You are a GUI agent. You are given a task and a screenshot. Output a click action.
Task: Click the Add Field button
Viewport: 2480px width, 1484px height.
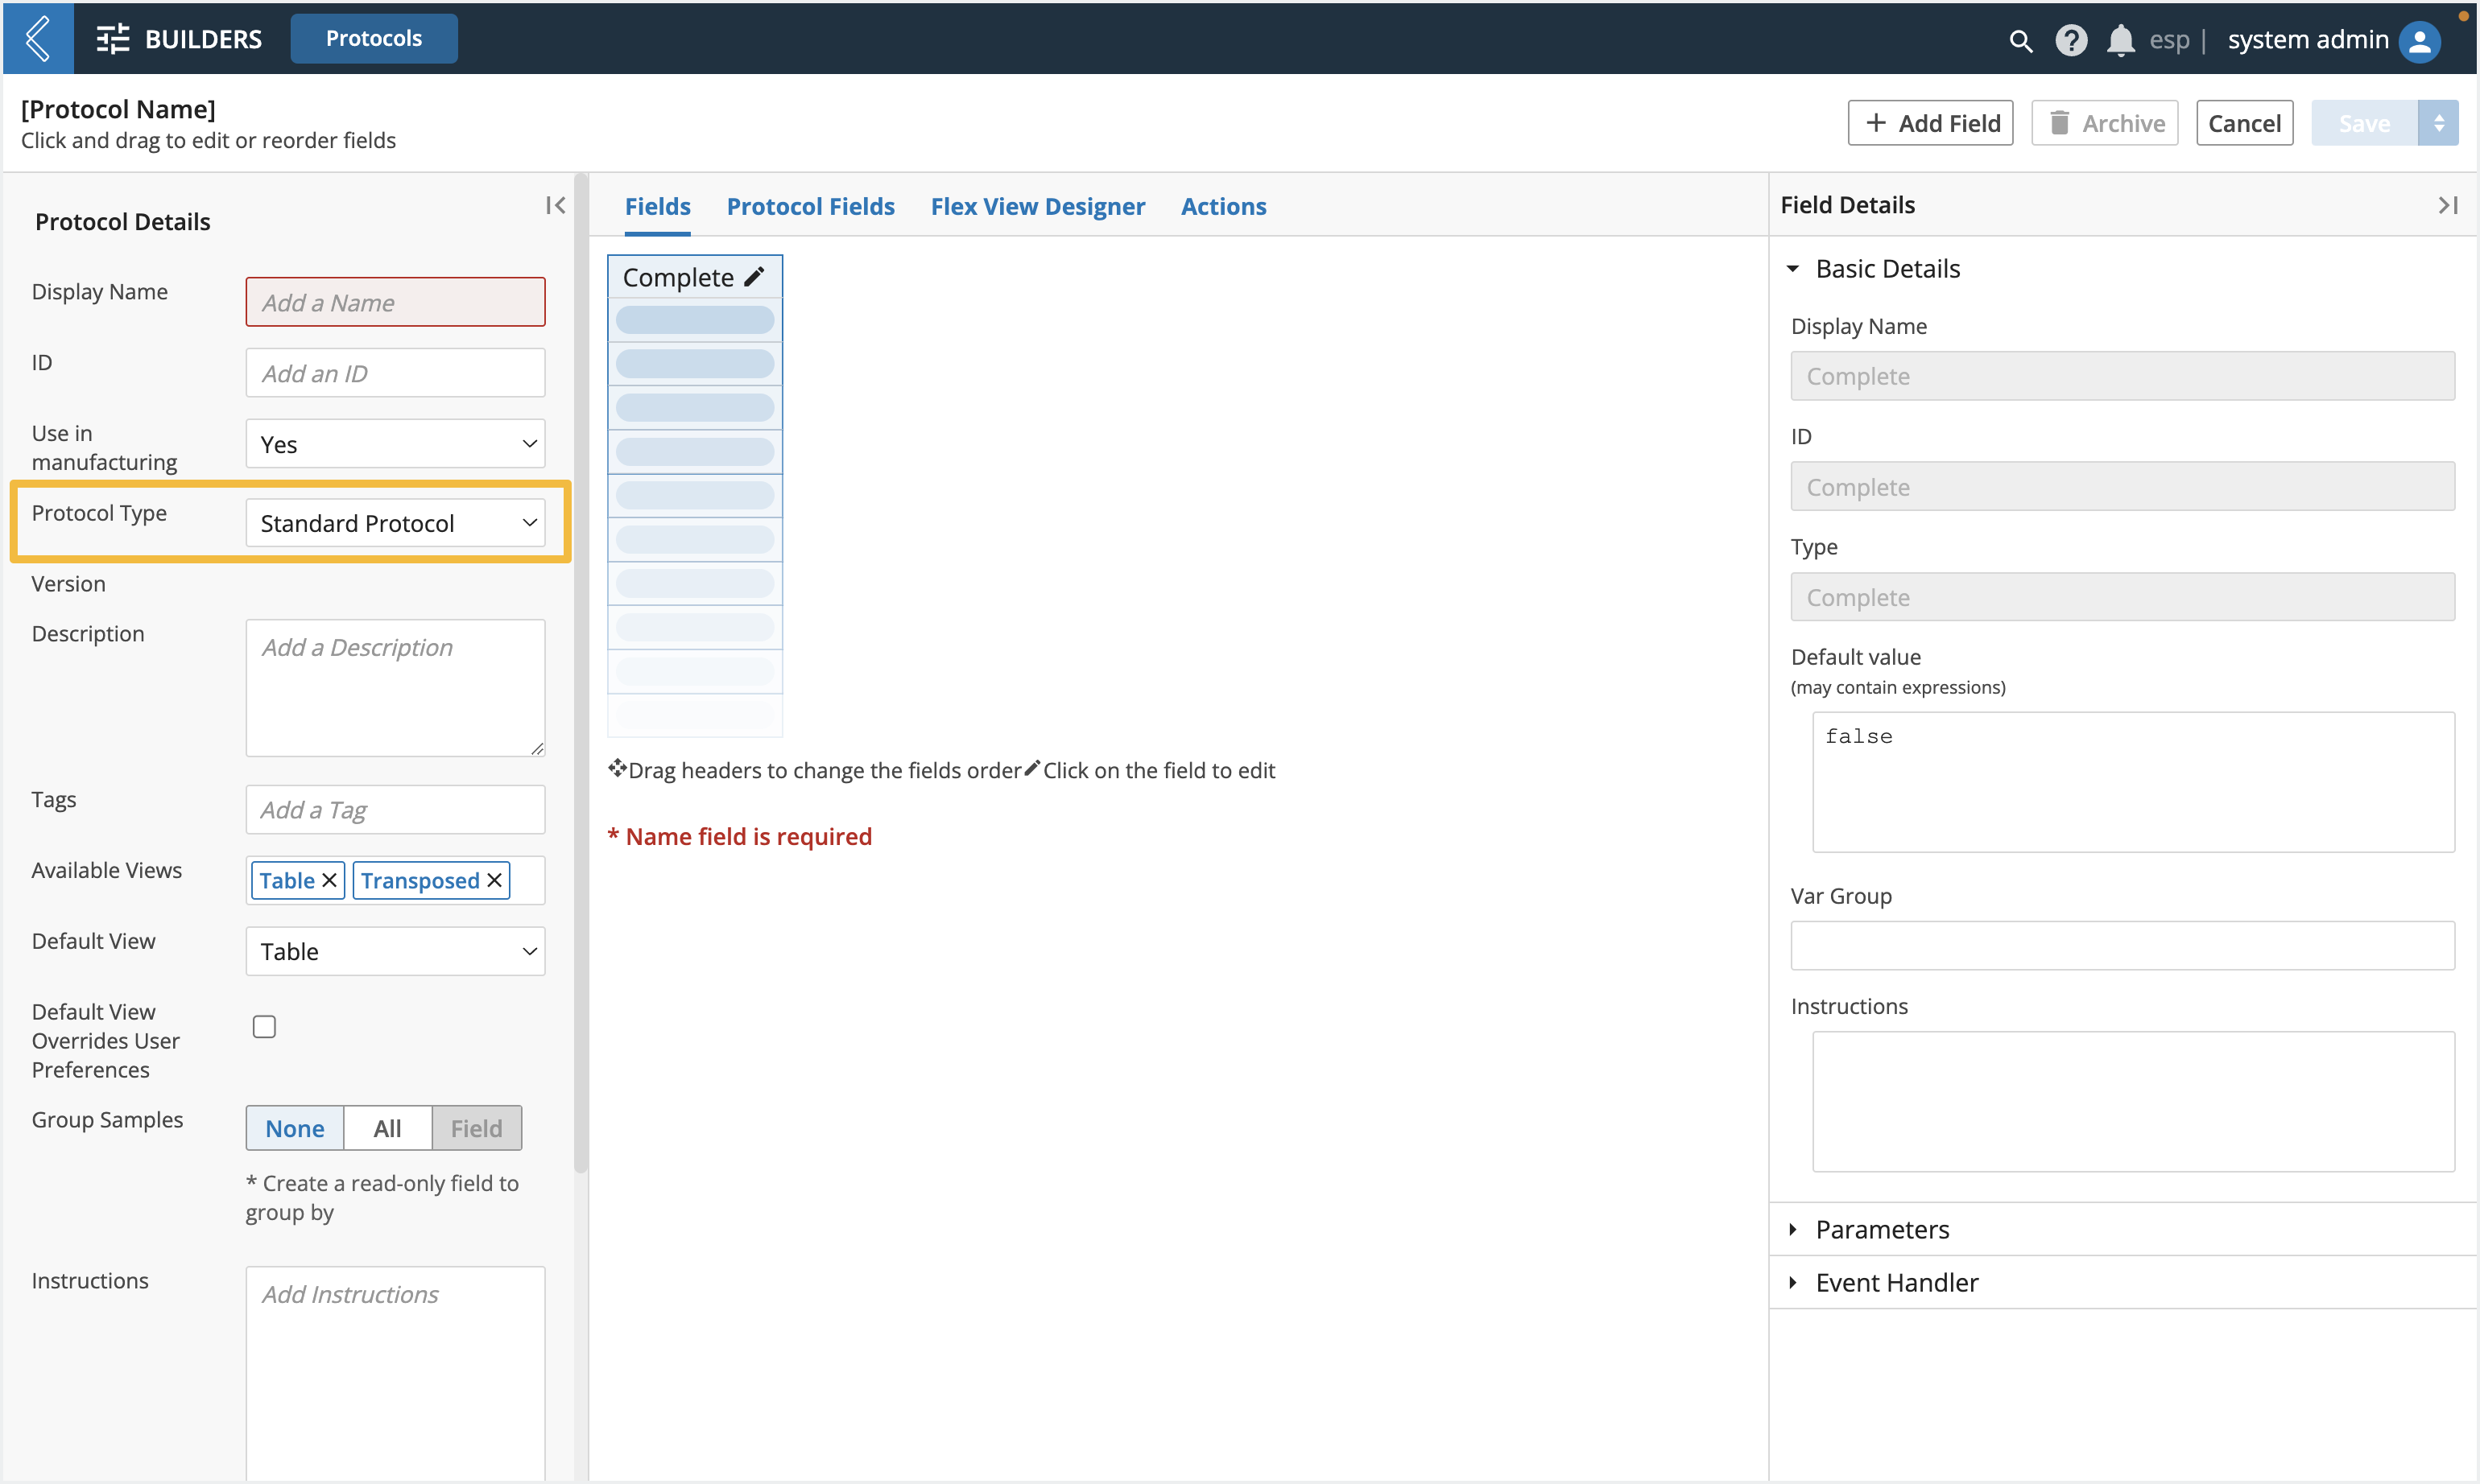pos(1930,123)
